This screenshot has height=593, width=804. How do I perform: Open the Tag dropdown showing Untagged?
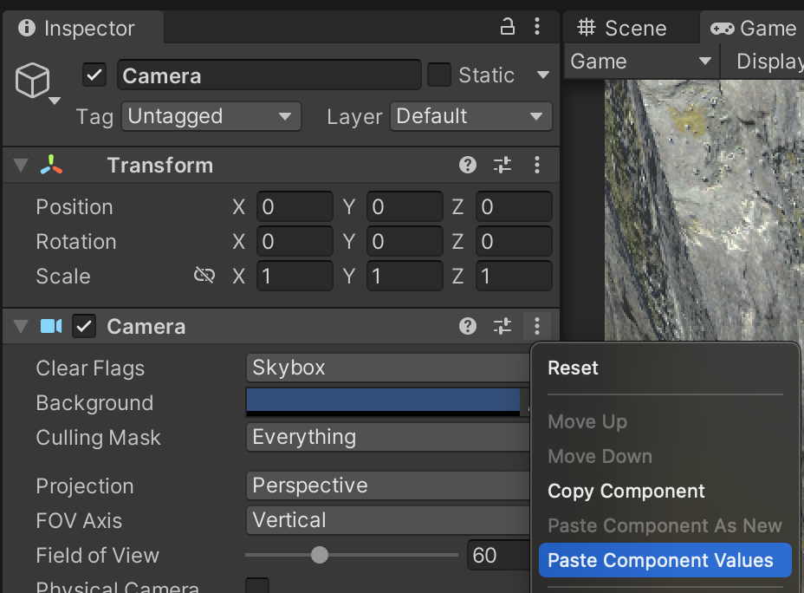click(x=211, y=116)
